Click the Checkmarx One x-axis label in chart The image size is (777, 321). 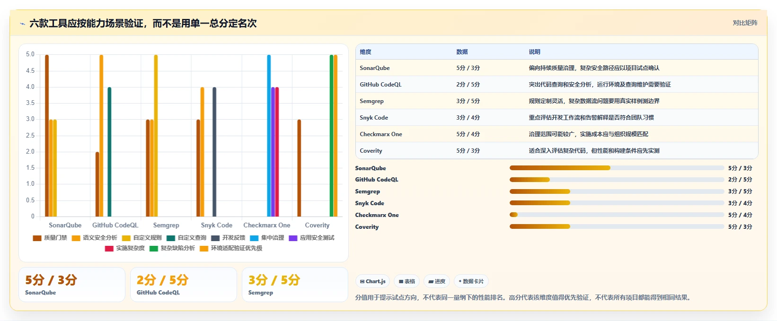[x=267, y=226]
